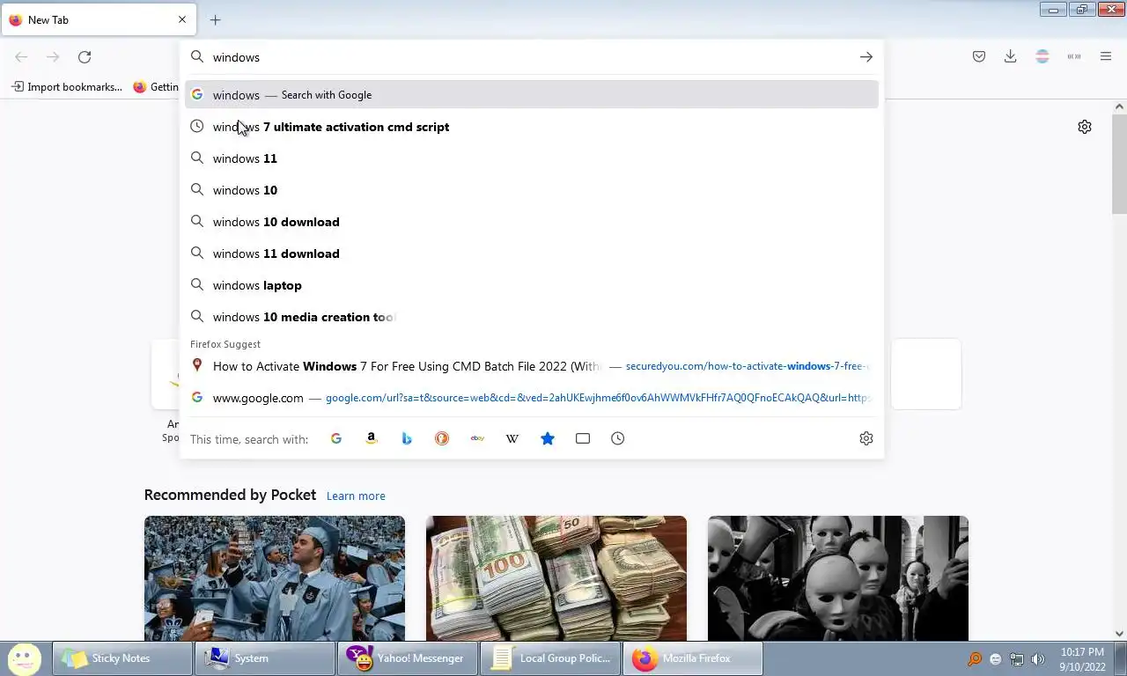Open the Start menu smiley button

point(24,658)
